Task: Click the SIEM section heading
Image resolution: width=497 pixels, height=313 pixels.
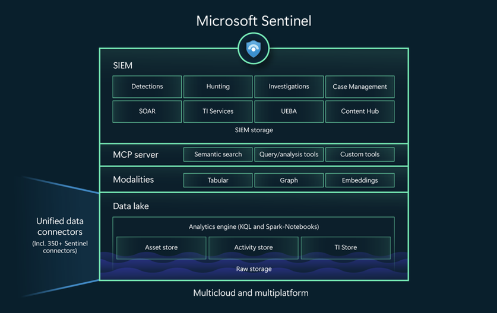Action: click(x=123, y=66)
